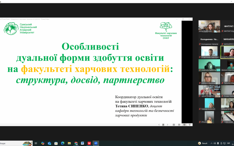Screen dimensions: 234x146
Task: Select Reading View icon in status bar
Action: (x=185, y=125)
